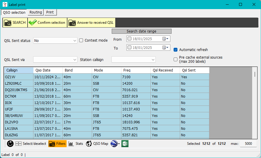Open Filters with the folder icon
Image resolution: width=261 pixels, height=158 pixels.
tap(57, 144)
